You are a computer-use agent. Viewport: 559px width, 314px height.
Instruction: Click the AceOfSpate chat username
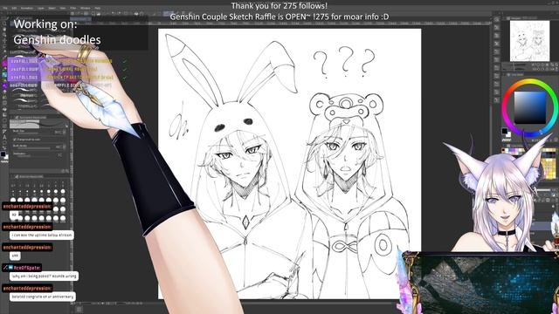coord(27,268)
